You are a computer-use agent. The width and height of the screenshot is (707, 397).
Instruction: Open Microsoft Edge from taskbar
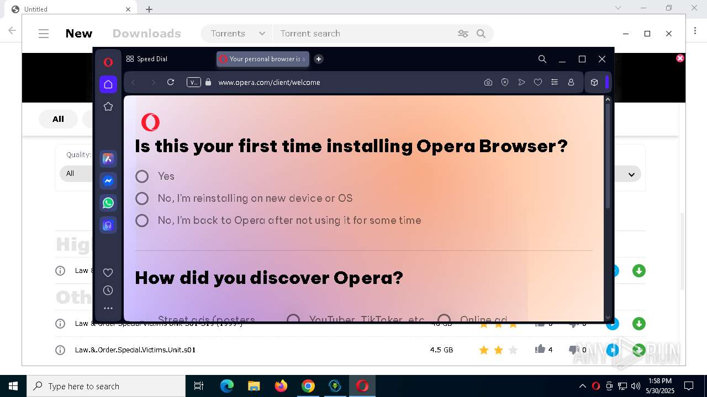(x=227, y=386)
